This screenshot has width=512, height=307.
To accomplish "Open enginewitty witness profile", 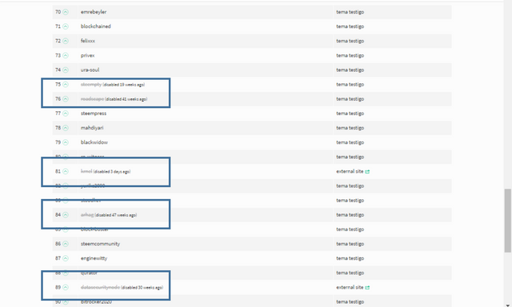I will (x=94, y=258).
